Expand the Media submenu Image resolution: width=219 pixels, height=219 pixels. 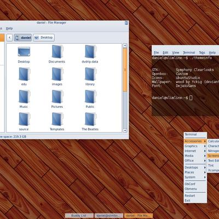click(195, 156)
